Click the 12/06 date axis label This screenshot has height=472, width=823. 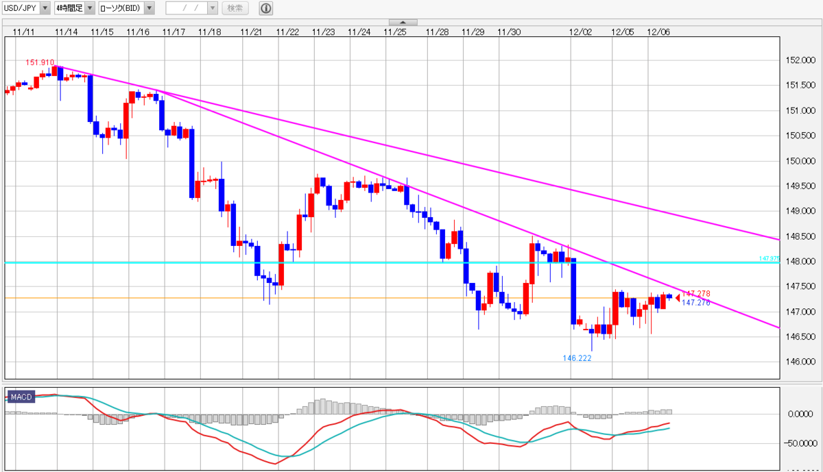coord(658,32)
